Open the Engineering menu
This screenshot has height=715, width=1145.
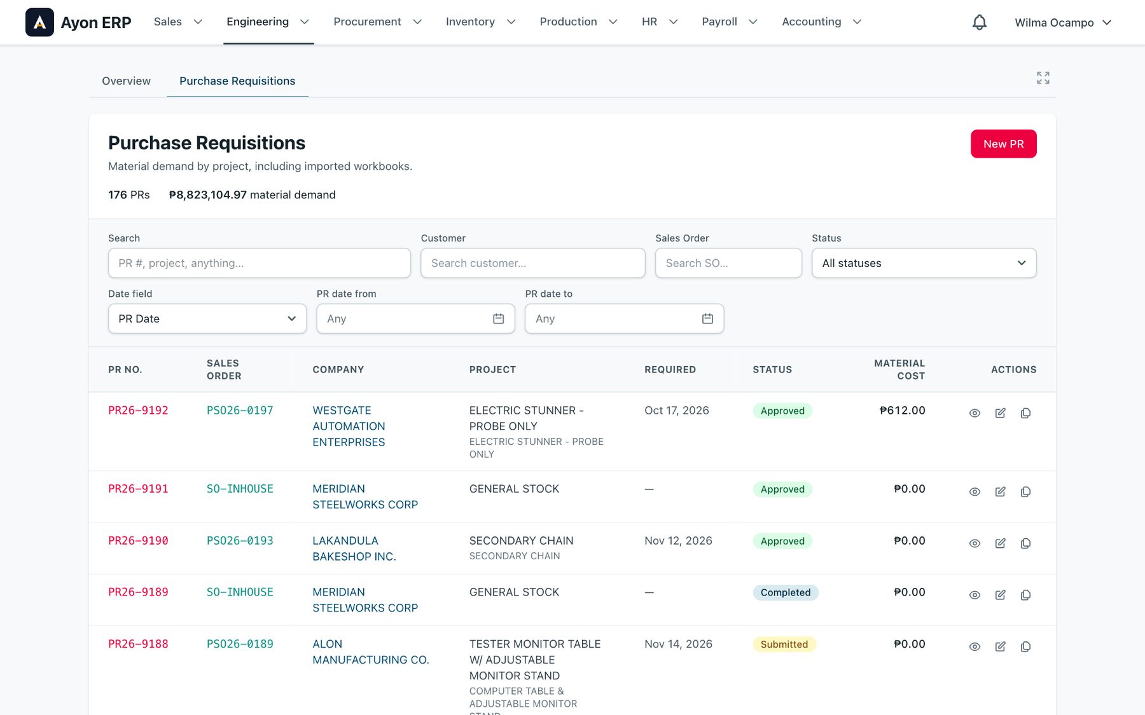[268, 22]
